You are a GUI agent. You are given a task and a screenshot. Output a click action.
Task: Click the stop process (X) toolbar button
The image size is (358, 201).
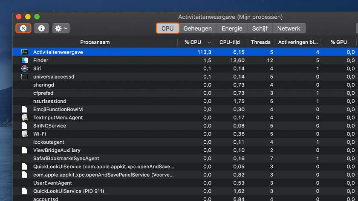click(x=23, y=28)
